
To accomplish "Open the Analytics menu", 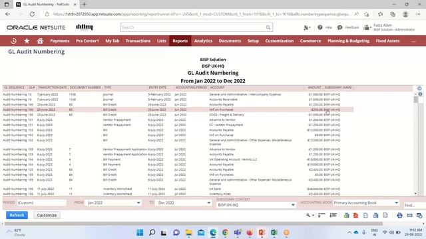I will pos(203,41).
